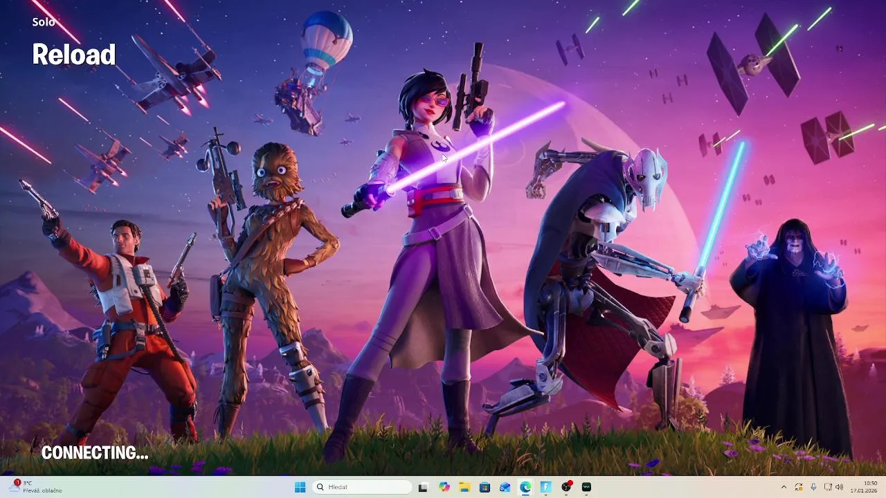This screenshot has width=886, height=498.
Task: Show hidden system tray icons
Action: (784, 487)
